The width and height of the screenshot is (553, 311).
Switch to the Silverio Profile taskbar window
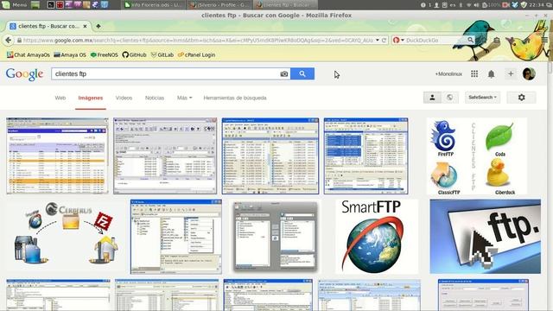(x=219, y=4)
